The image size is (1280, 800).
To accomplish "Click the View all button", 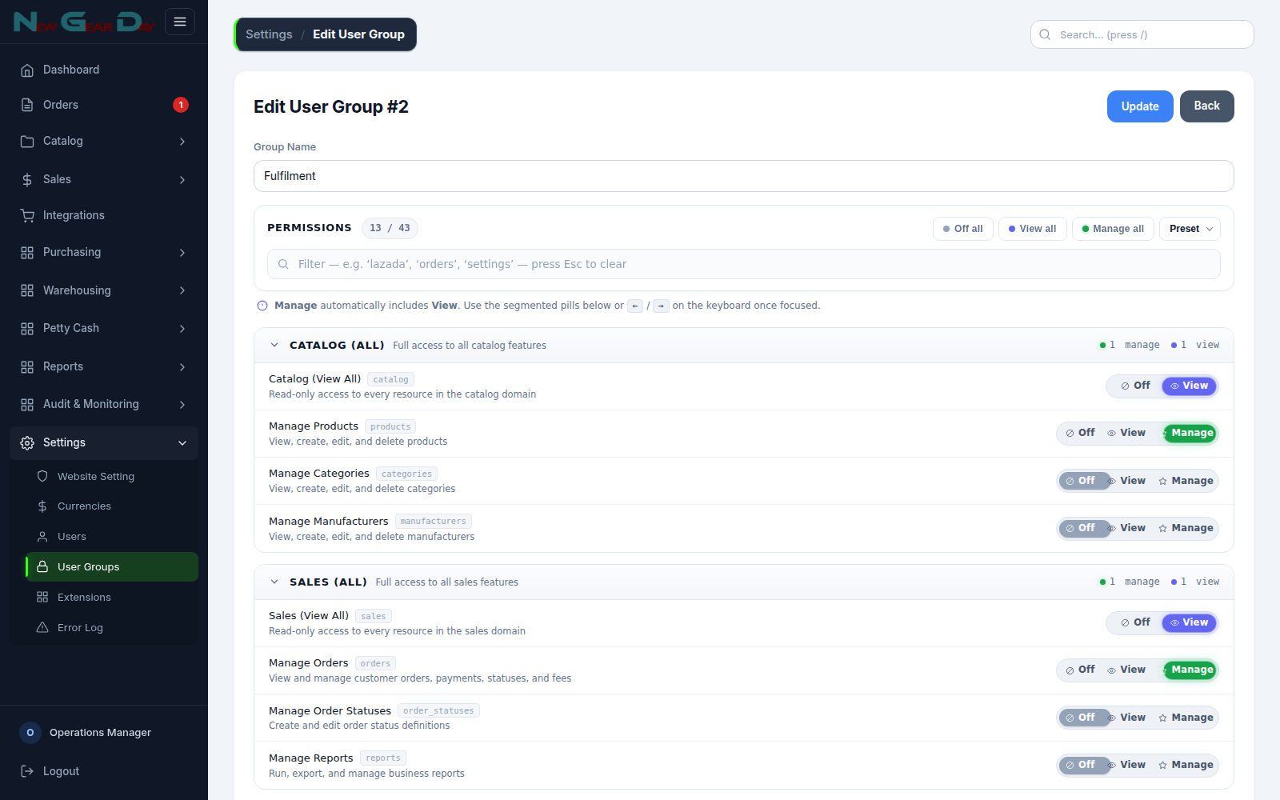I will [1033, 229].
